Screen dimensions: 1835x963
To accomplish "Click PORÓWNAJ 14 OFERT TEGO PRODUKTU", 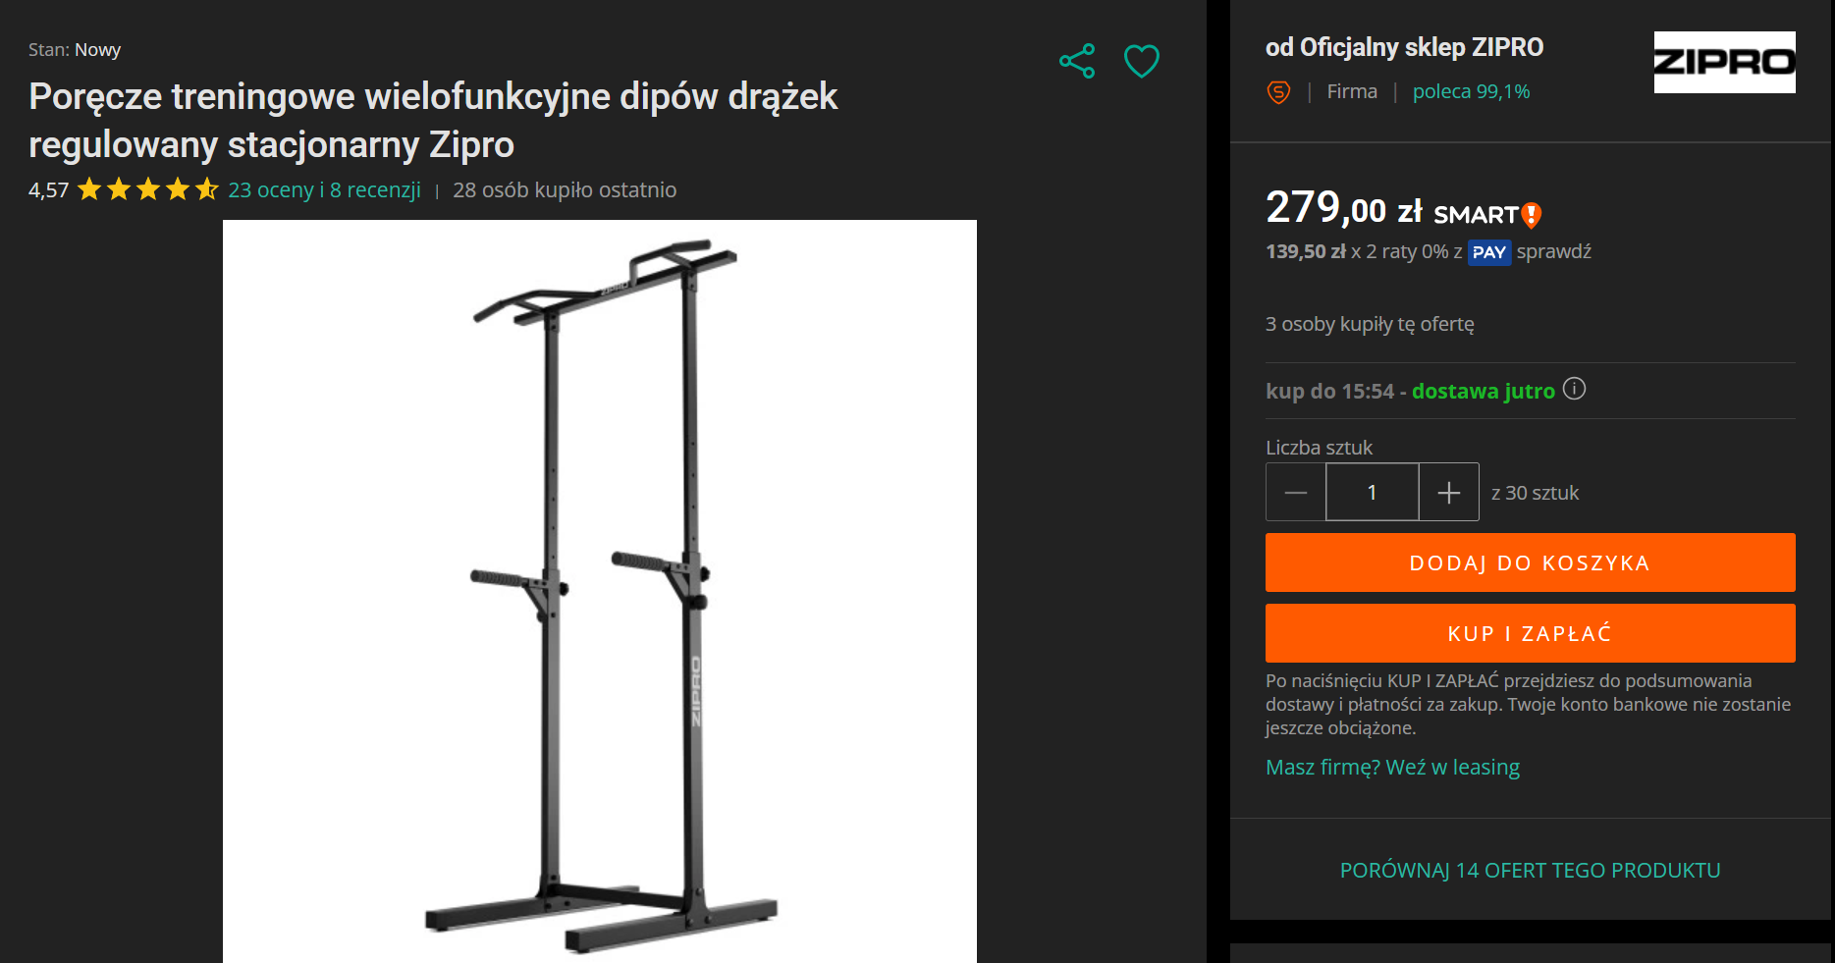I will 1530,870.
